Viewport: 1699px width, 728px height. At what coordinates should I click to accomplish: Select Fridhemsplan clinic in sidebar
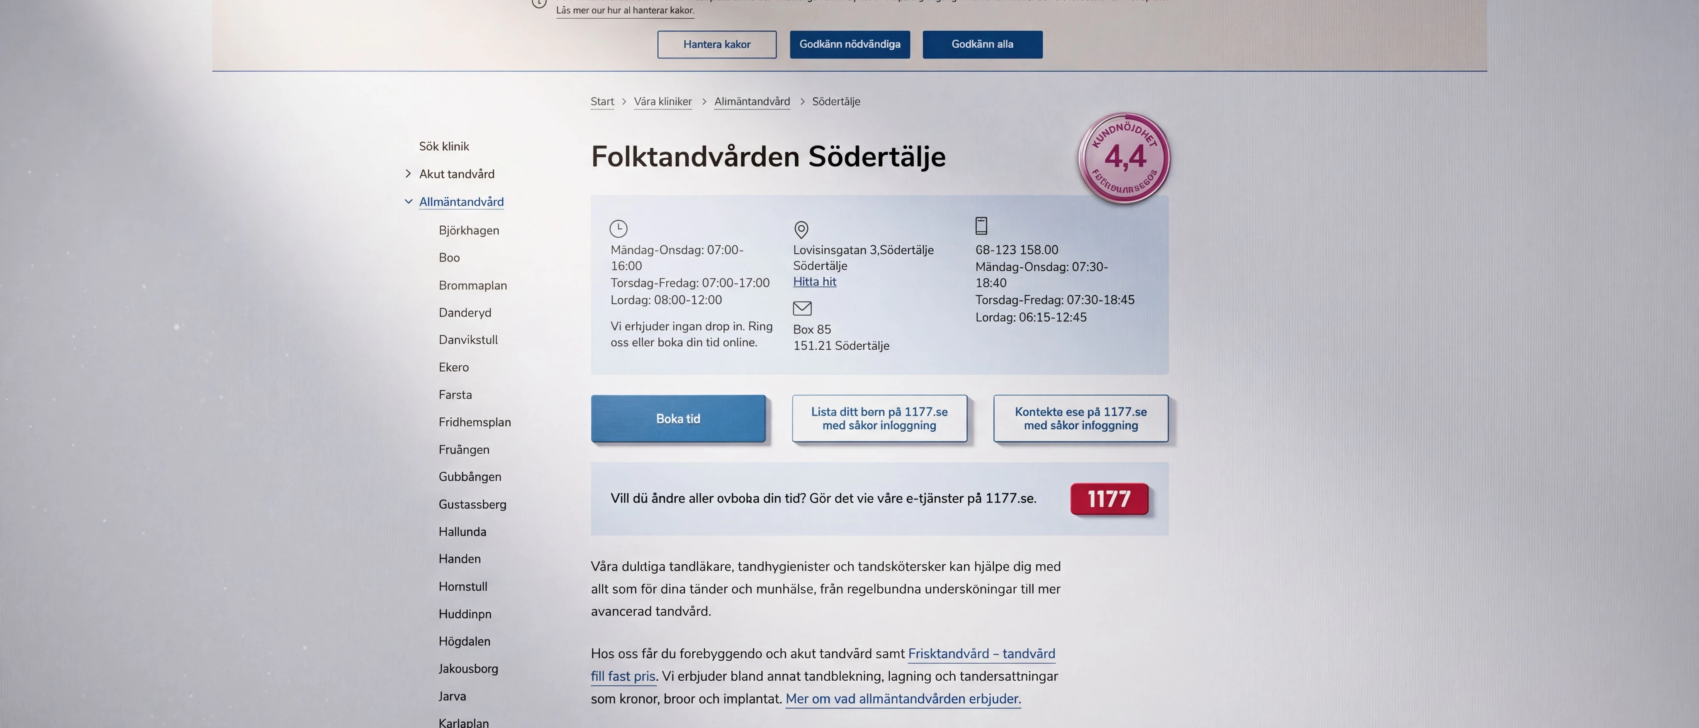point(475,422)
